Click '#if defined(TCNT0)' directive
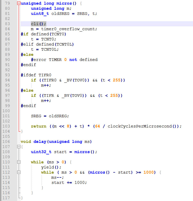This screenshot has height=201, width=193. (x=44, y=34)
